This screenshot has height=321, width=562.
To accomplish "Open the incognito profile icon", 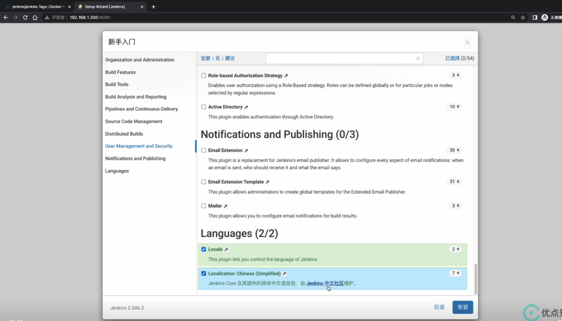I will tap(545, 18).
